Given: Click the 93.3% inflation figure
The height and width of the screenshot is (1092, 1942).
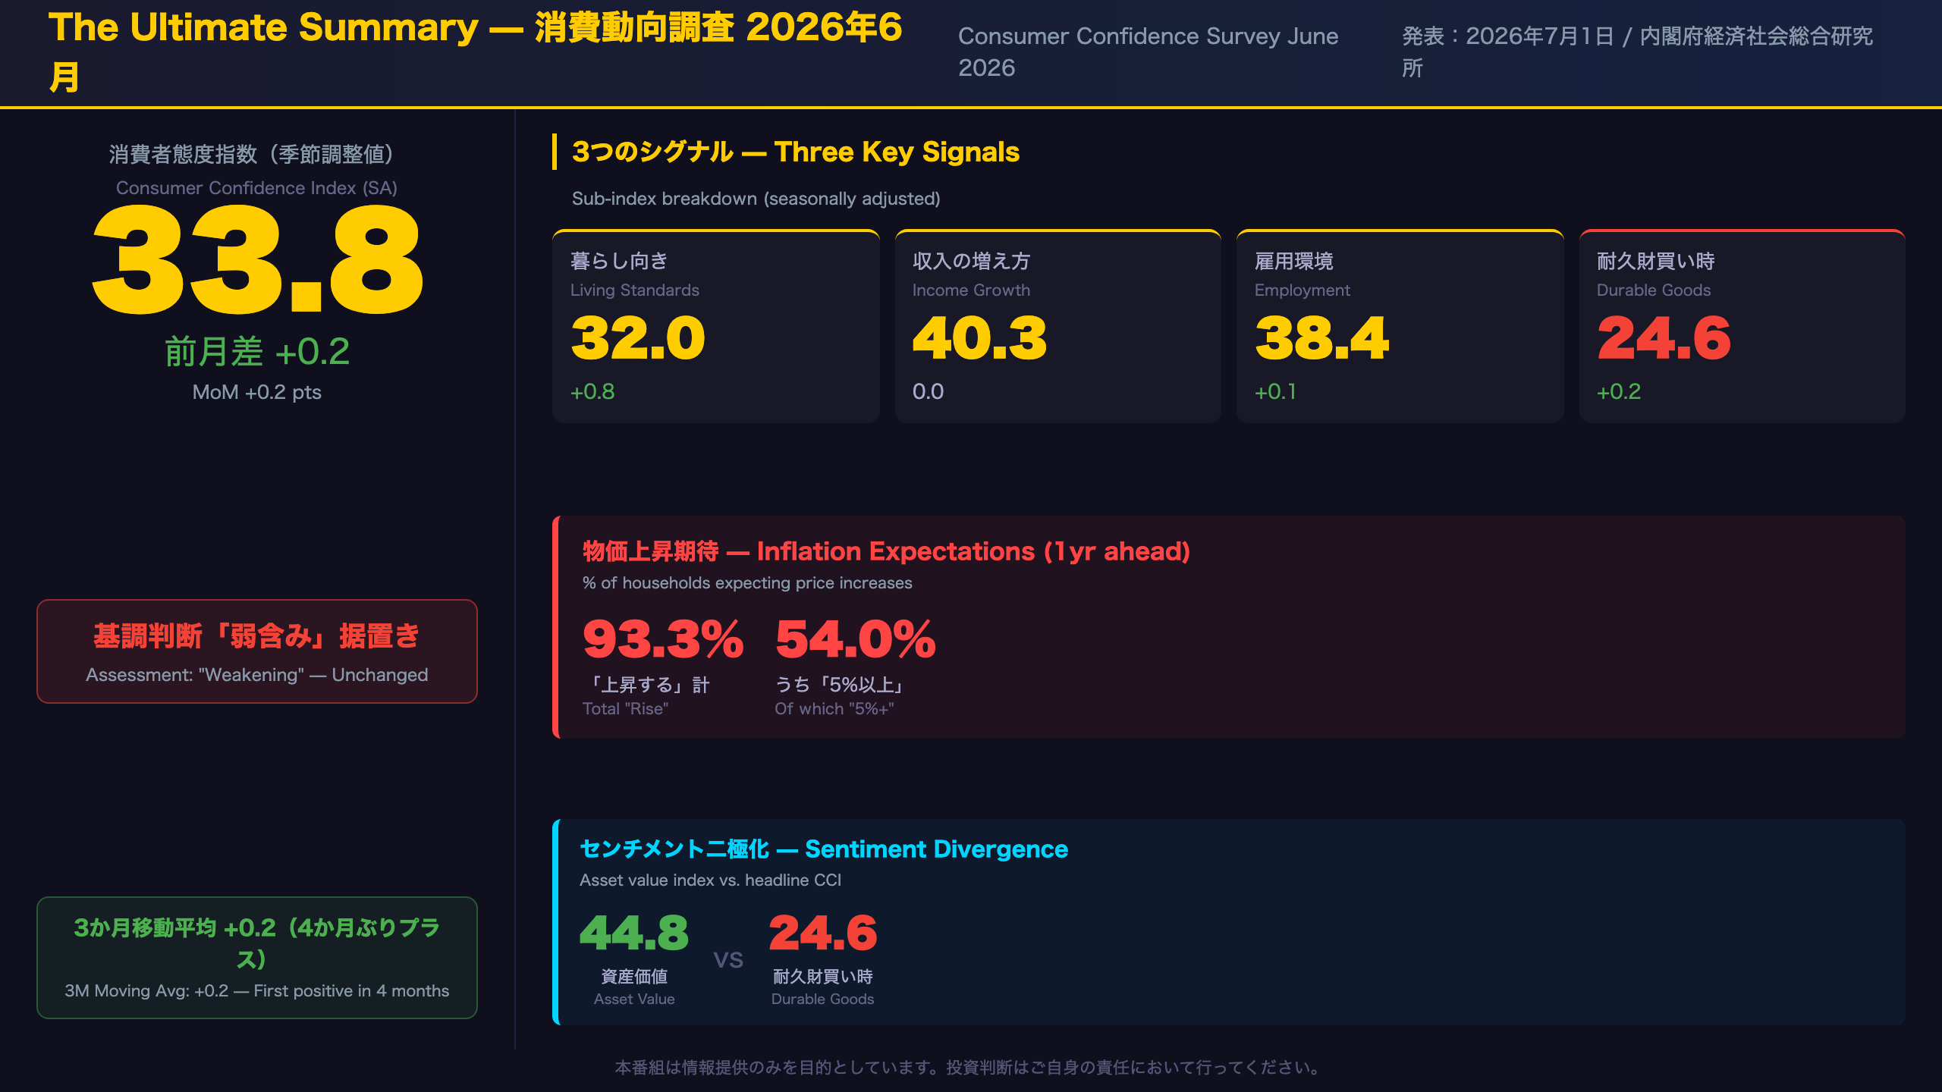Looking at the screenshot, I should click(x=663, y=639).
